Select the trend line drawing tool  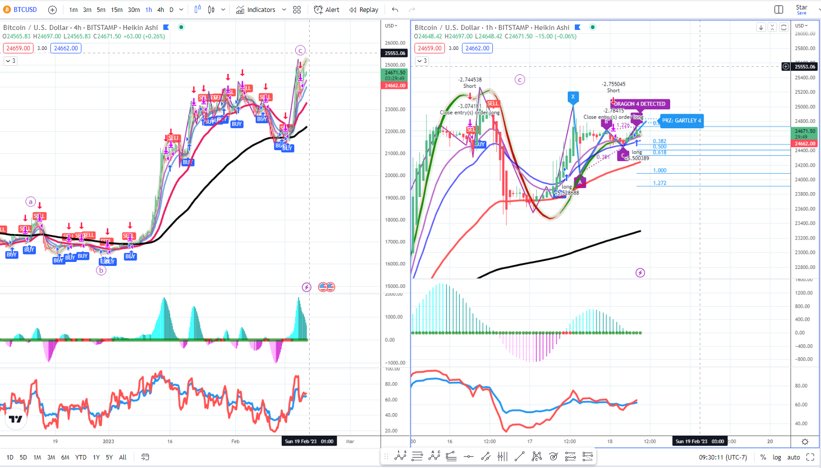[x=519, y=456]
